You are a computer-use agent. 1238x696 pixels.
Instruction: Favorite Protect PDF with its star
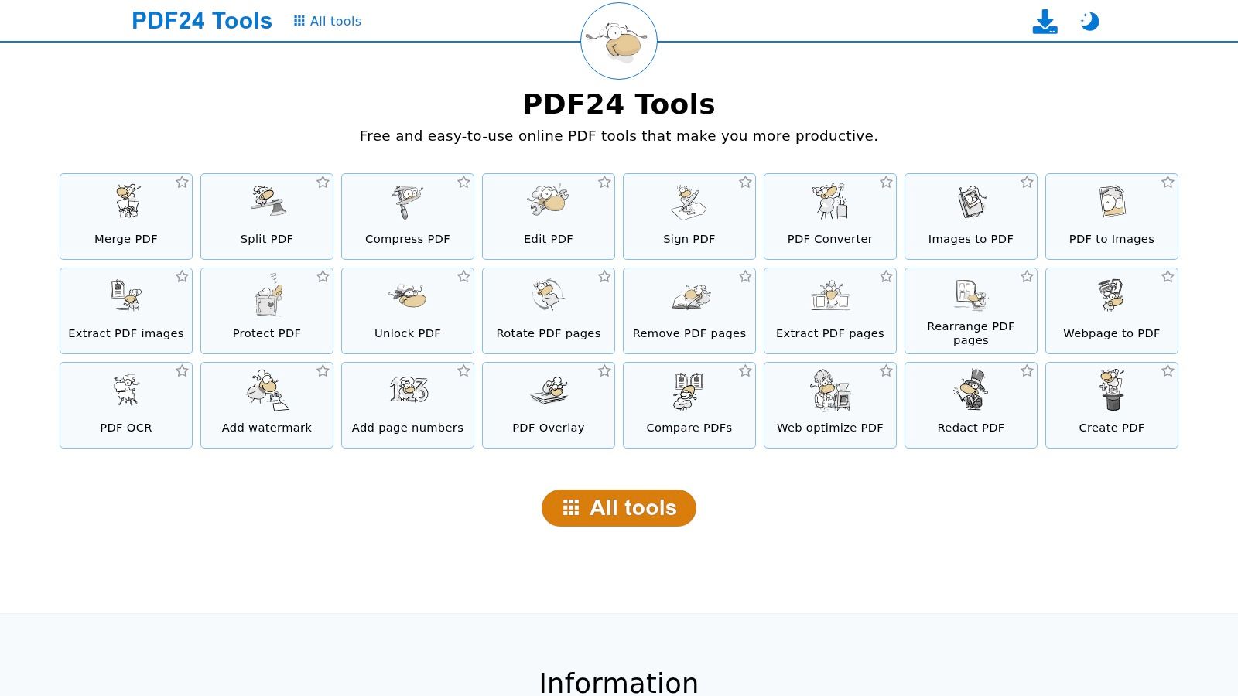click(323, 277)
